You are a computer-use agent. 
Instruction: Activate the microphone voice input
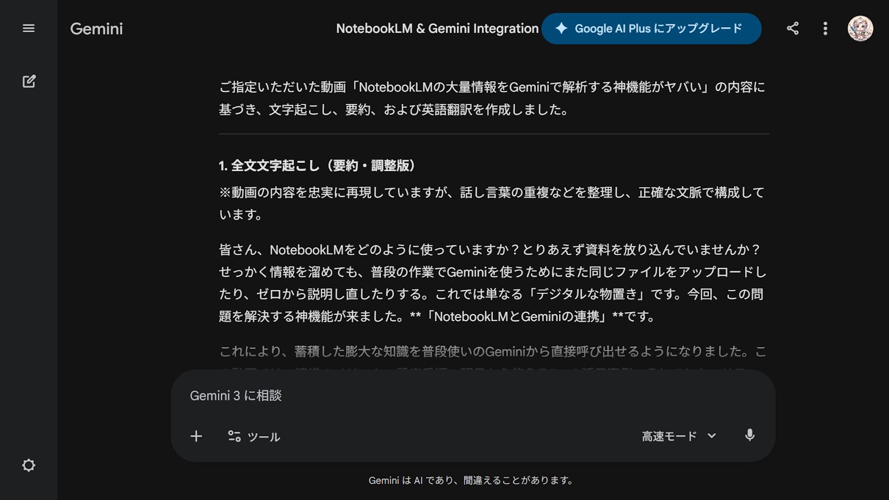pyautogui.click(x=750, y=436)
